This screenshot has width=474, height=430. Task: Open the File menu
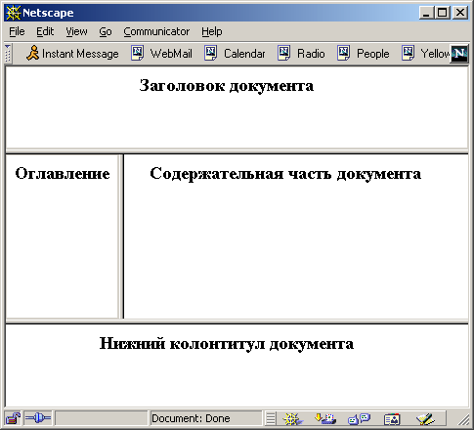coord(17,31)
